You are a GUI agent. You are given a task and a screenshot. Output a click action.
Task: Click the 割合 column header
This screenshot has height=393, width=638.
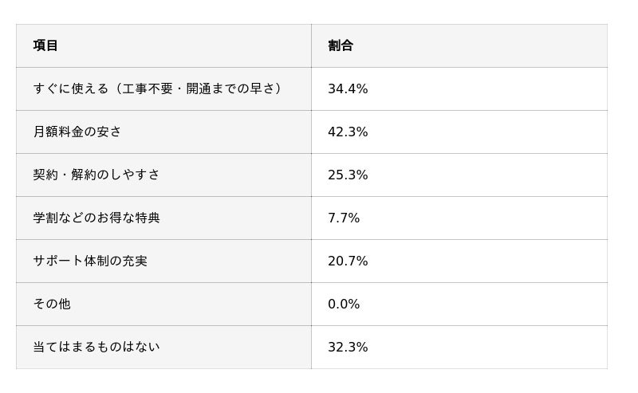pyautogui.click(x=341, y=45)
